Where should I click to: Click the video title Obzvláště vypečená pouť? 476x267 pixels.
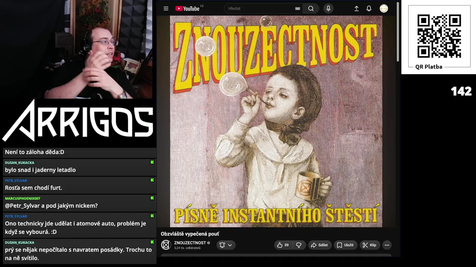[190, 234]
